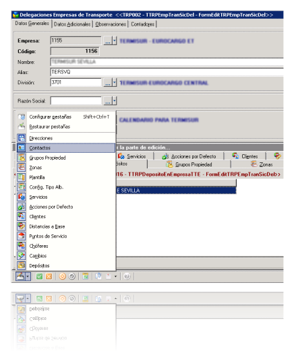The image size is (294, 361).
Task: Click the Puntos de Servicio icon
Action: [21, 236]
